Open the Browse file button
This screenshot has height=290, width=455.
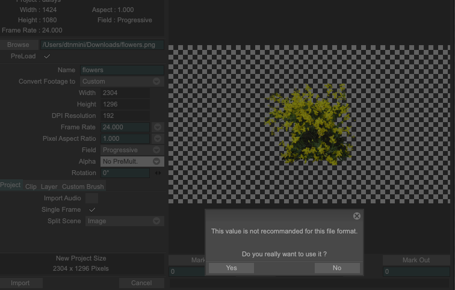pyautogui.click(x=19, y=45)
